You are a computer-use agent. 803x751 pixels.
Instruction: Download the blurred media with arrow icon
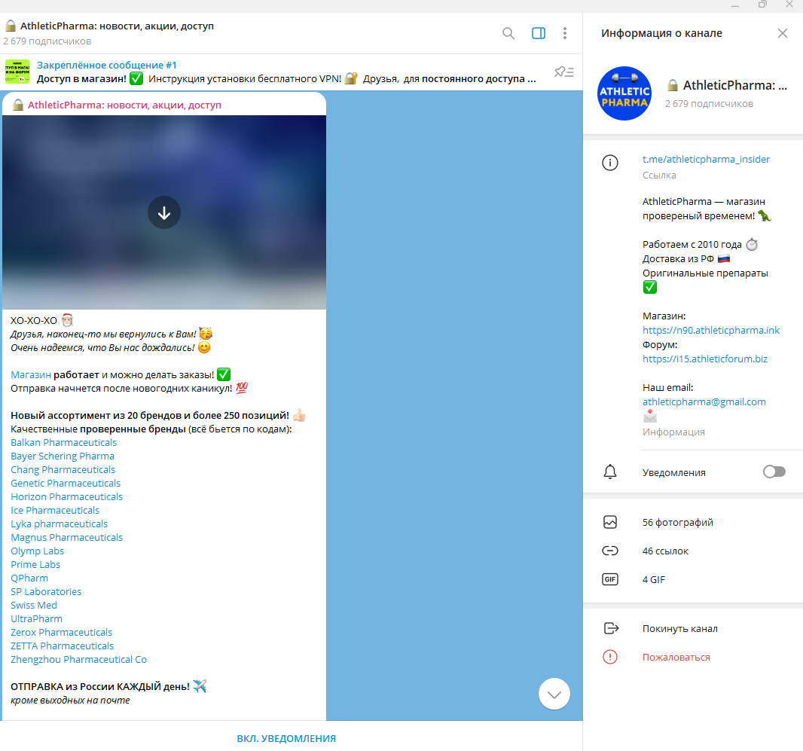[164, 212]
